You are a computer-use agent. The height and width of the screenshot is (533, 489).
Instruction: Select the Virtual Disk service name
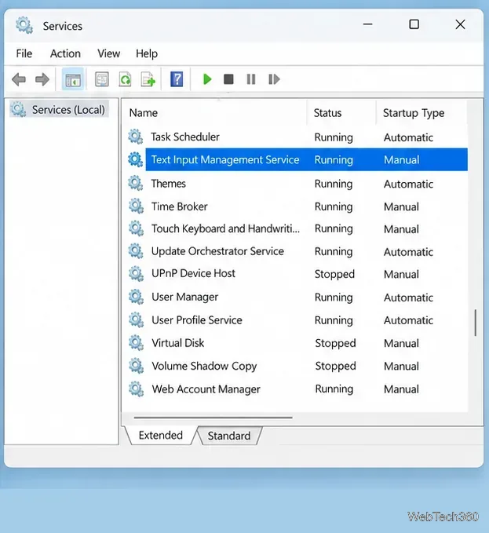point(178,343)
